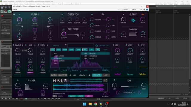Screen dimensions: 191x107
Task: Click the LEGATO button
Action: click(80, 96)
